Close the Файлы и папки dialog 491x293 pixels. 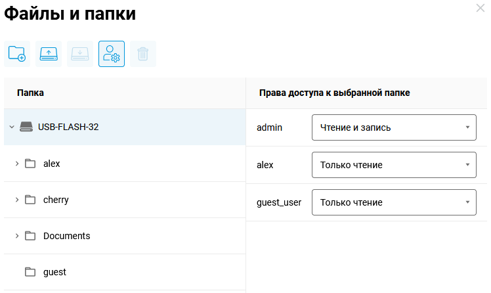(480, 8)
